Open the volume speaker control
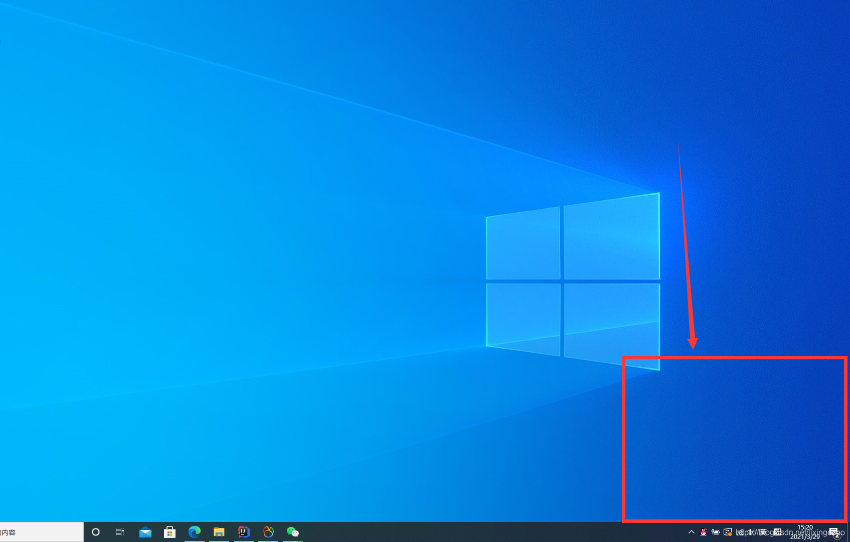The width and height of the screenshot is (850, 542). pos(751,532)
